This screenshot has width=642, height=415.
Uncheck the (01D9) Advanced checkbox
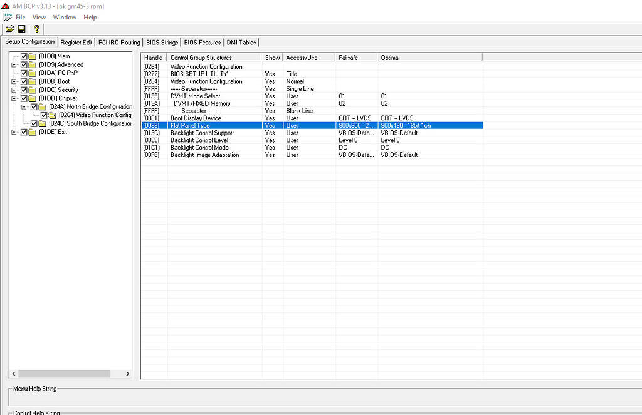[23, 64]
